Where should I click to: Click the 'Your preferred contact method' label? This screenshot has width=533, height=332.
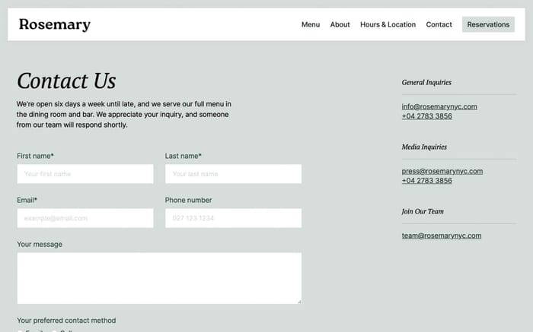click(66, 321)
